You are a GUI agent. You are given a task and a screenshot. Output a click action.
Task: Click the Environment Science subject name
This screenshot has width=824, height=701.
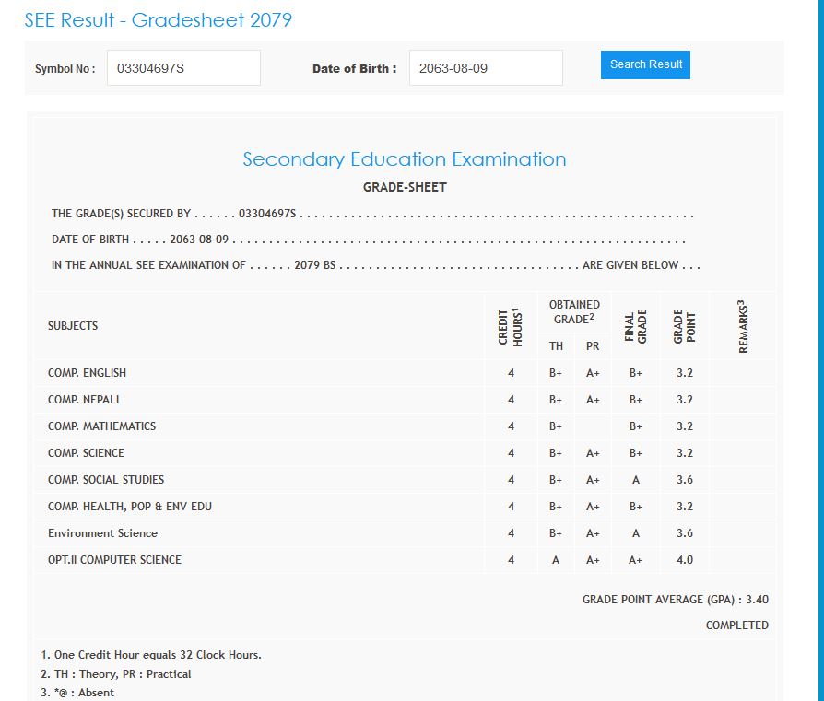point(102,533)
